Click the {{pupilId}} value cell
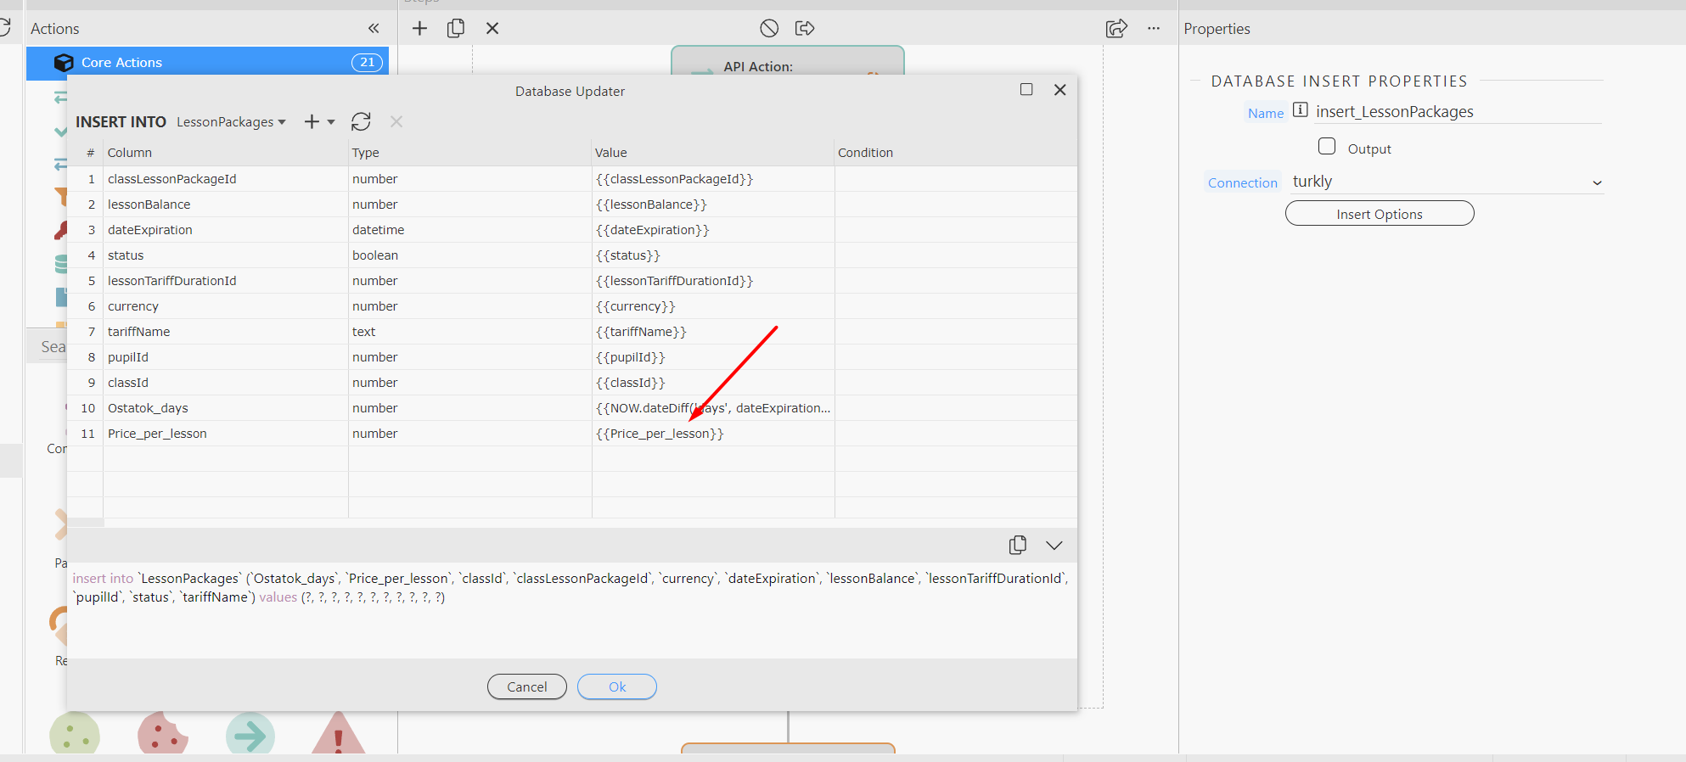The image size is (1686, 762). point(713,357)
